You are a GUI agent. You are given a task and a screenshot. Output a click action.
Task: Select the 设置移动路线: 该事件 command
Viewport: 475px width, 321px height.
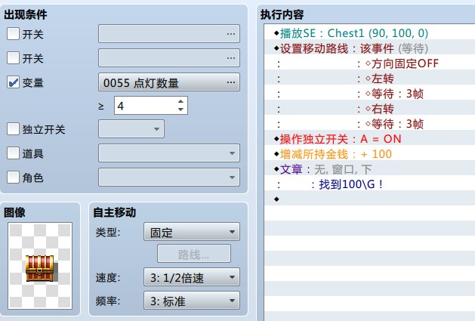(369, 48)
